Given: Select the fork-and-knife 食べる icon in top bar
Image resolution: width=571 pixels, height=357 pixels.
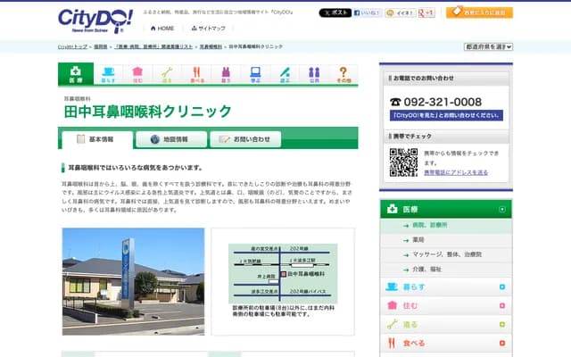Looking at the screenshot, I should pos(197,75).
